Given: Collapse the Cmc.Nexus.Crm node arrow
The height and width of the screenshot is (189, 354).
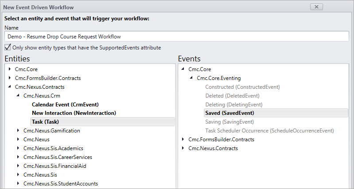Looking at the screenshot, I should coord(18,96).
